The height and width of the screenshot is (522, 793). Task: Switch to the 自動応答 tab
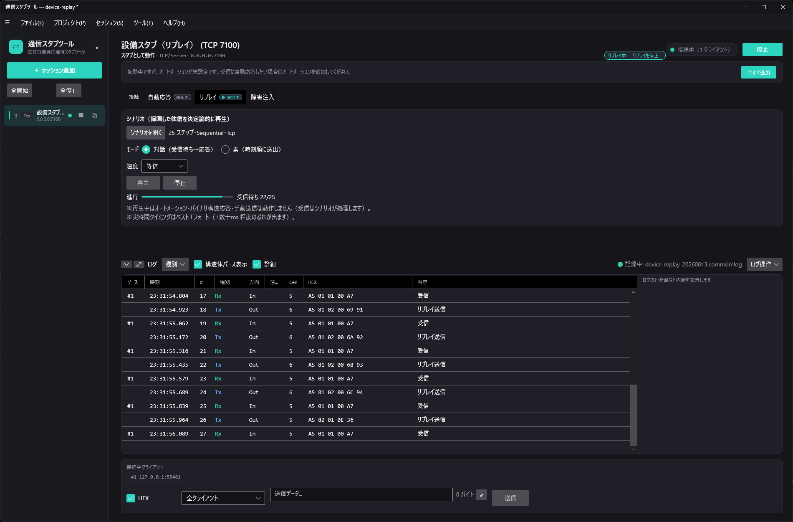click(x=169, y=97)
